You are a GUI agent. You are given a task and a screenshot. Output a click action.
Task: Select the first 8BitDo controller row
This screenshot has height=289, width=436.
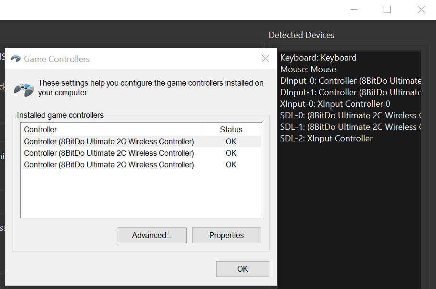click(x=141, y=141)
